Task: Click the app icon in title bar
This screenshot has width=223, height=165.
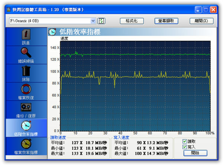Action: pyautogui.click(x=9, y=10)
